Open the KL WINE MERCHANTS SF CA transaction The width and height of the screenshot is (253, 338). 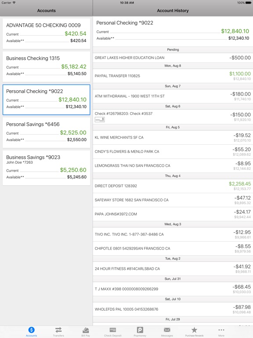pos(173,137)
